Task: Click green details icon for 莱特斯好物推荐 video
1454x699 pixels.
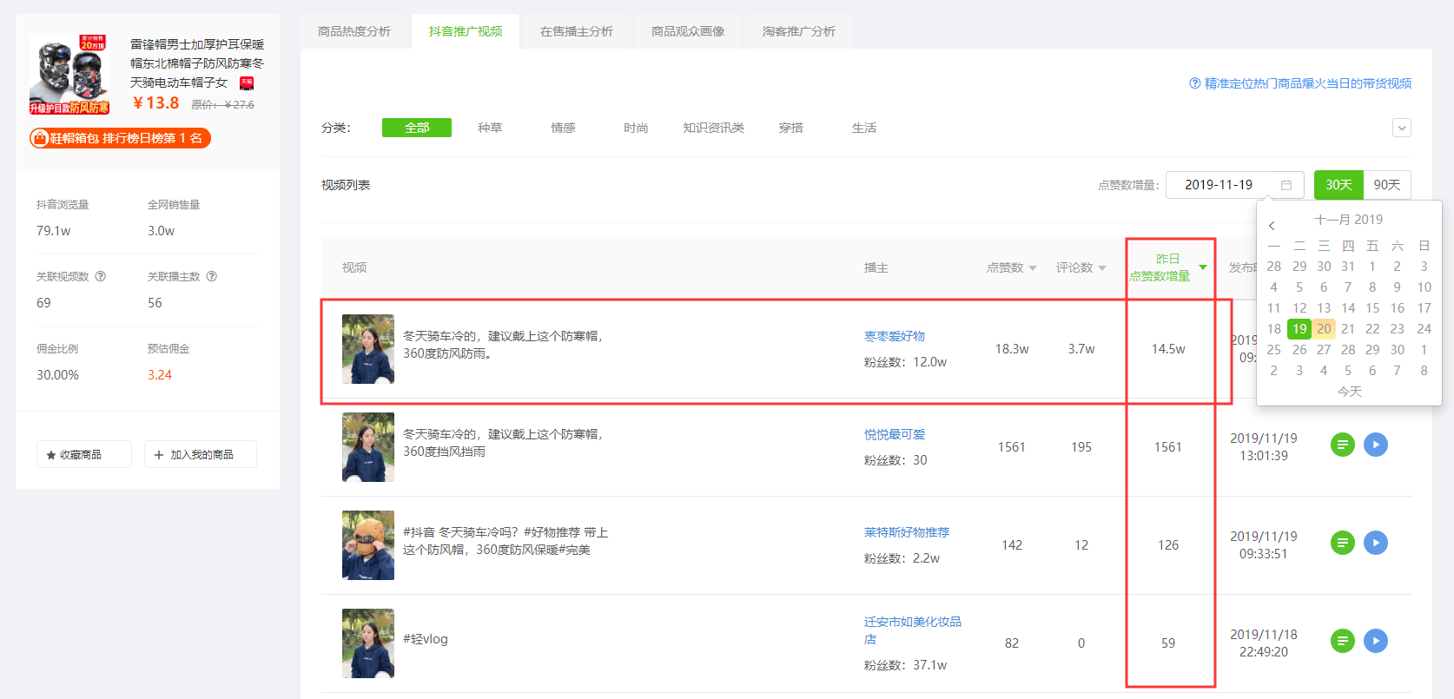Action: [1343, 543]
